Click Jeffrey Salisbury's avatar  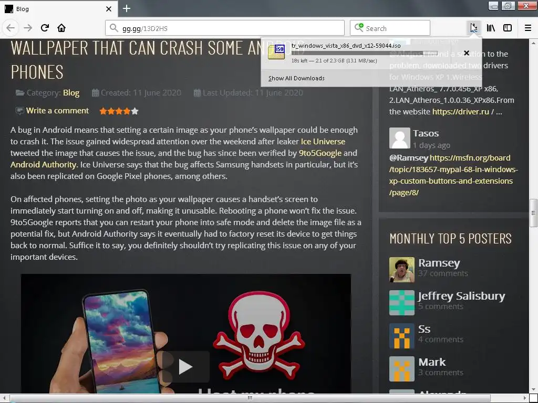coord(402,303)
